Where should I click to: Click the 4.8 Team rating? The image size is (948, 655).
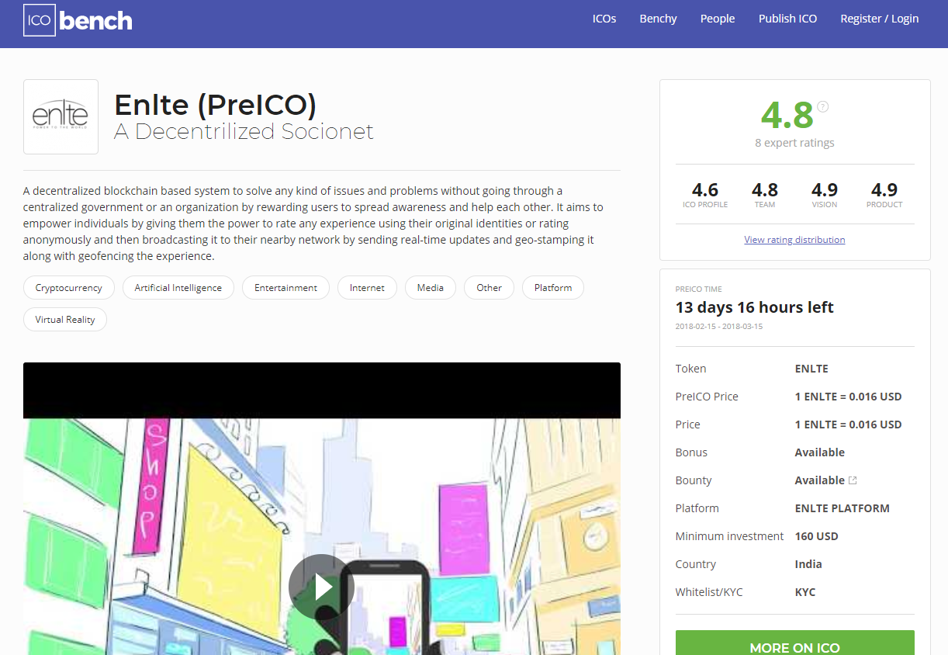coord(765,190)
